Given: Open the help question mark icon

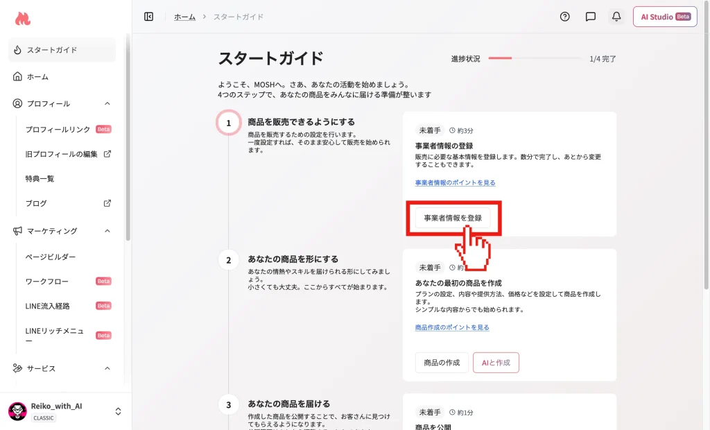Looking at the screenshot, I should coord(564,17).
